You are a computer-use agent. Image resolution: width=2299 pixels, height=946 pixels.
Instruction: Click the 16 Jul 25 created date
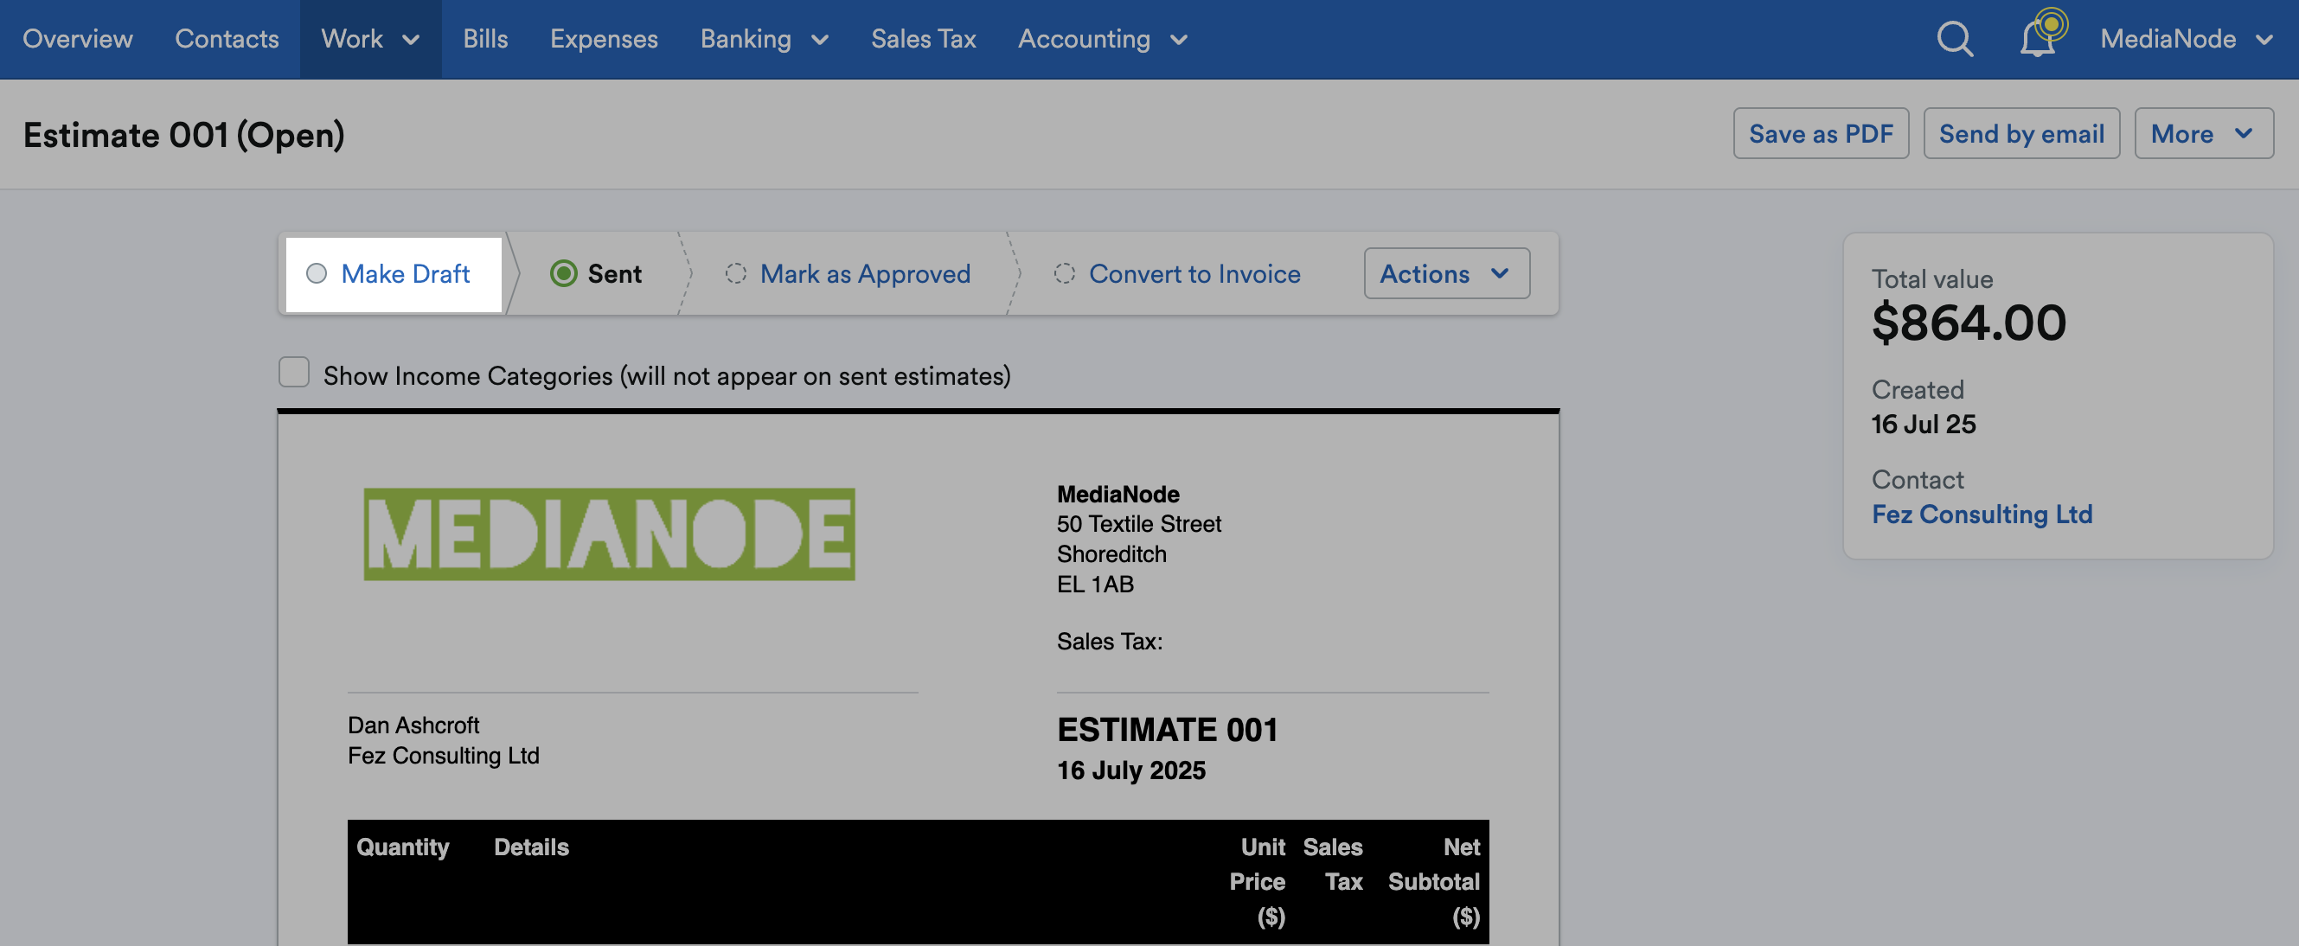(x=1924, y=424)
